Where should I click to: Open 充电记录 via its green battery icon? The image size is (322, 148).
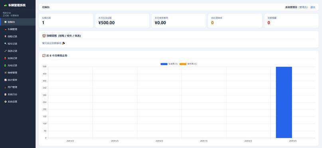click(x=6, y=66)
